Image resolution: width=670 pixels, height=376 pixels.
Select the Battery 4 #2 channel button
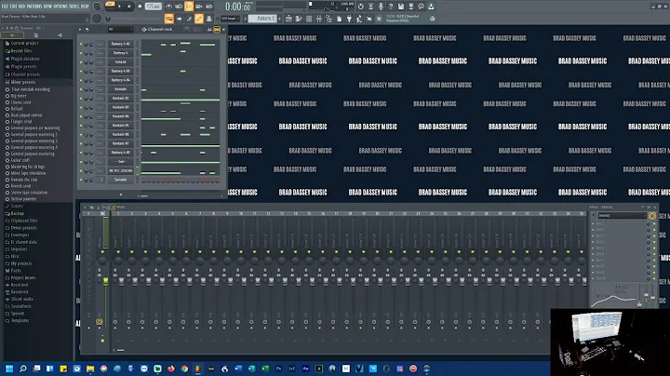click(x=120, y=44)
